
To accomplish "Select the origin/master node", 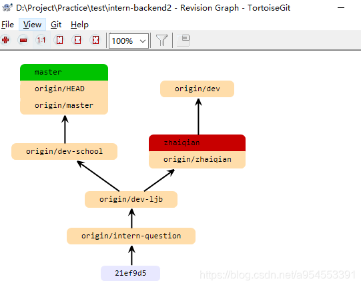I will [x=64, y=106].
